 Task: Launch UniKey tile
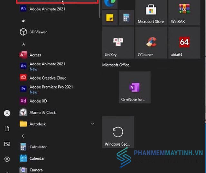tap(118, 42)
